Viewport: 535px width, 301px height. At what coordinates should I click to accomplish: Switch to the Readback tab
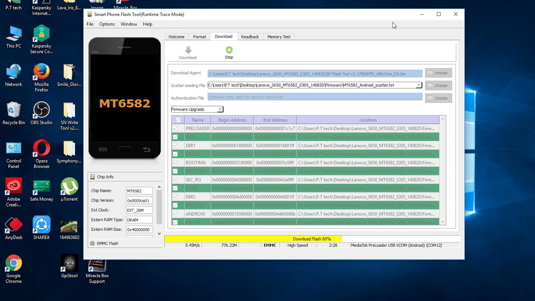click(x=250, y=37)
